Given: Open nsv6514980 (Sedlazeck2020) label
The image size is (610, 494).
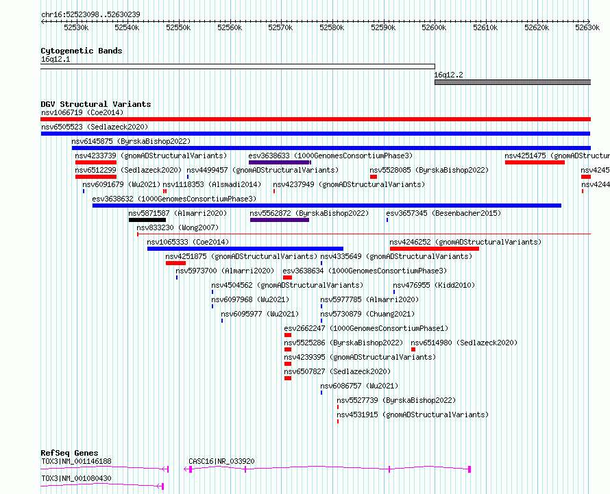Looking at the screenshot, I should tap(464, 343).
